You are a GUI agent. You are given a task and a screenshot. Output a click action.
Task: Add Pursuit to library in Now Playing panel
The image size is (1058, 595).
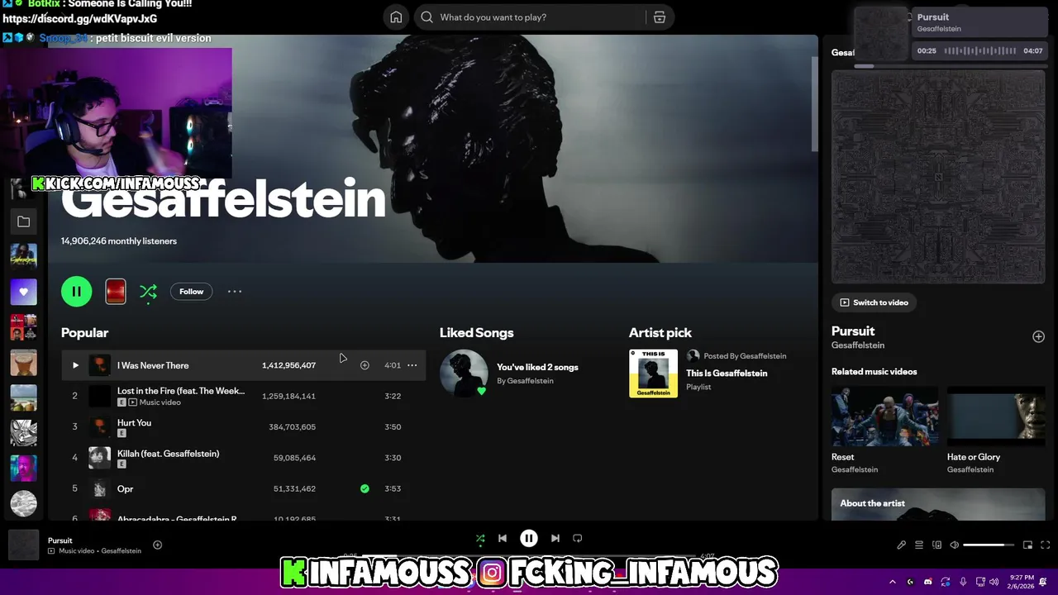pyautogui.click(x=1038, y=336)
